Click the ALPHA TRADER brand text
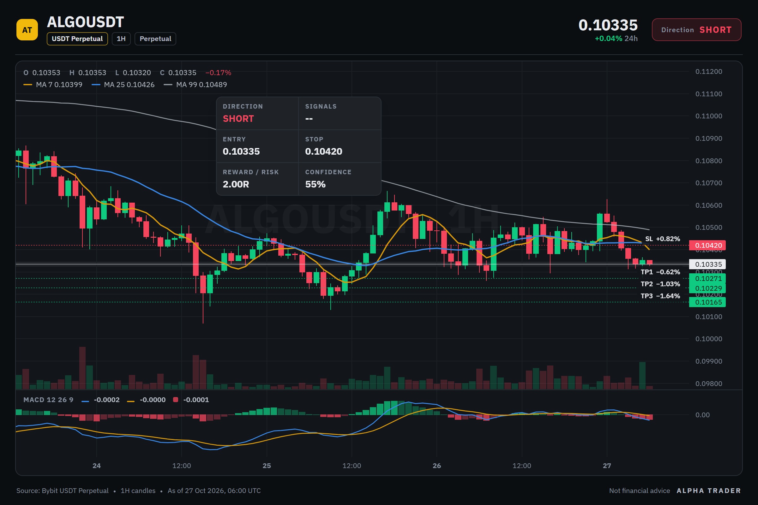Image resolution: width=758 pixels, height=505 pixels. [x=709, y=490]
